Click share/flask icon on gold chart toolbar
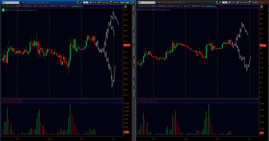 click(78, 2)
